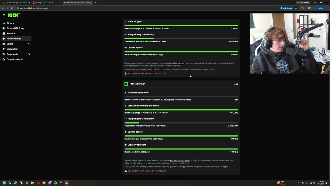Click the verify@kick.com email link
This screenshot has height=186, width=330.
click(x=177, y=63)
